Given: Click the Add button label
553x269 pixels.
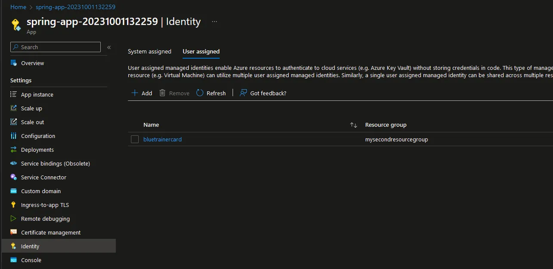Looking at the screenshot, I should click(x=147, y=93).
